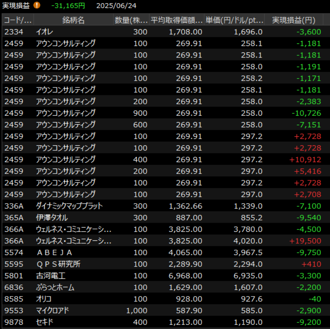Sort by the 銘柄名 column header
The height and width of the screenshot is (329, 330).
(x=74, y=20)
